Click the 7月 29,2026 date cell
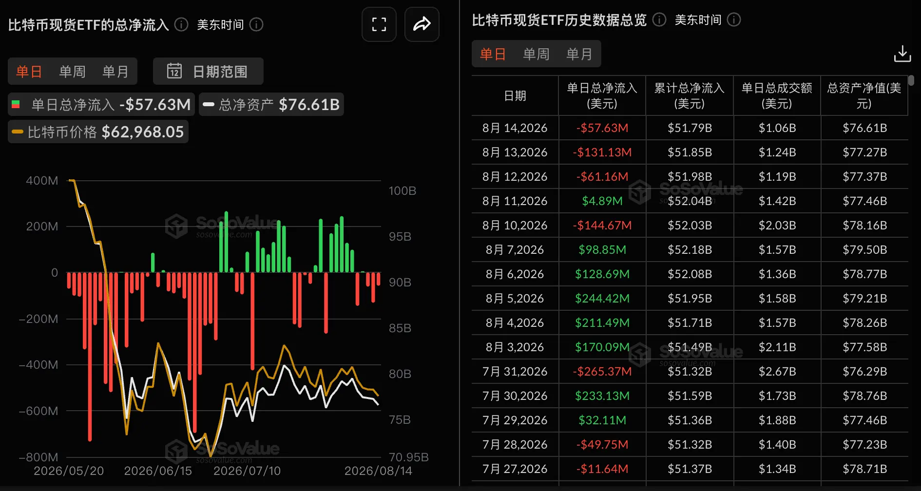The image size is (921, 491). click(515, 420)
